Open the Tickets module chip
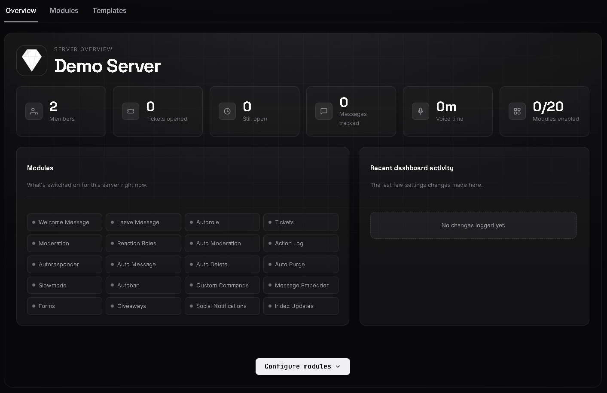The image size is (607, 393). click(301, 222)
